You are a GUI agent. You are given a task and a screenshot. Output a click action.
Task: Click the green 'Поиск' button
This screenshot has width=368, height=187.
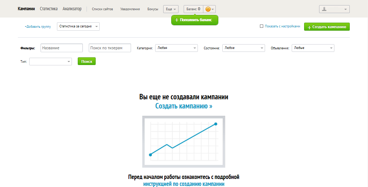point(87,61)
